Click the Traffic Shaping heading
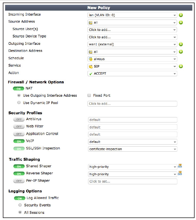Image resolution: width=196 pixels, height=220 pixels. click(x=24, y=159)
